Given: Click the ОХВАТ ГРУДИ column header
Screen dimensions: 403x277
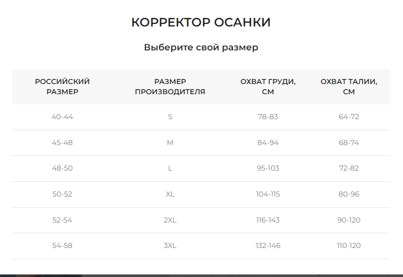Looking at the screenshot, I should (x=268, y=87).
